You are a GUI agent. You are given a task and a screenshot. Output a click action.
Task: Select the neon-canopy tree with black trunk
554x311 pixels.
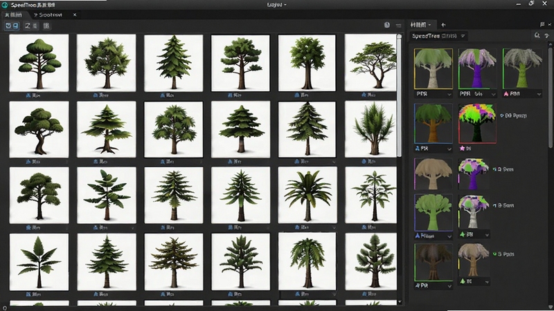click(x=477, y=124)
